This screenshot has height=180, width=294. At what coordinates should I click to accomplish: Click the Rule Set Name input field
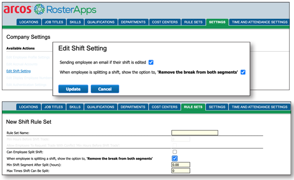coord(195,133)
